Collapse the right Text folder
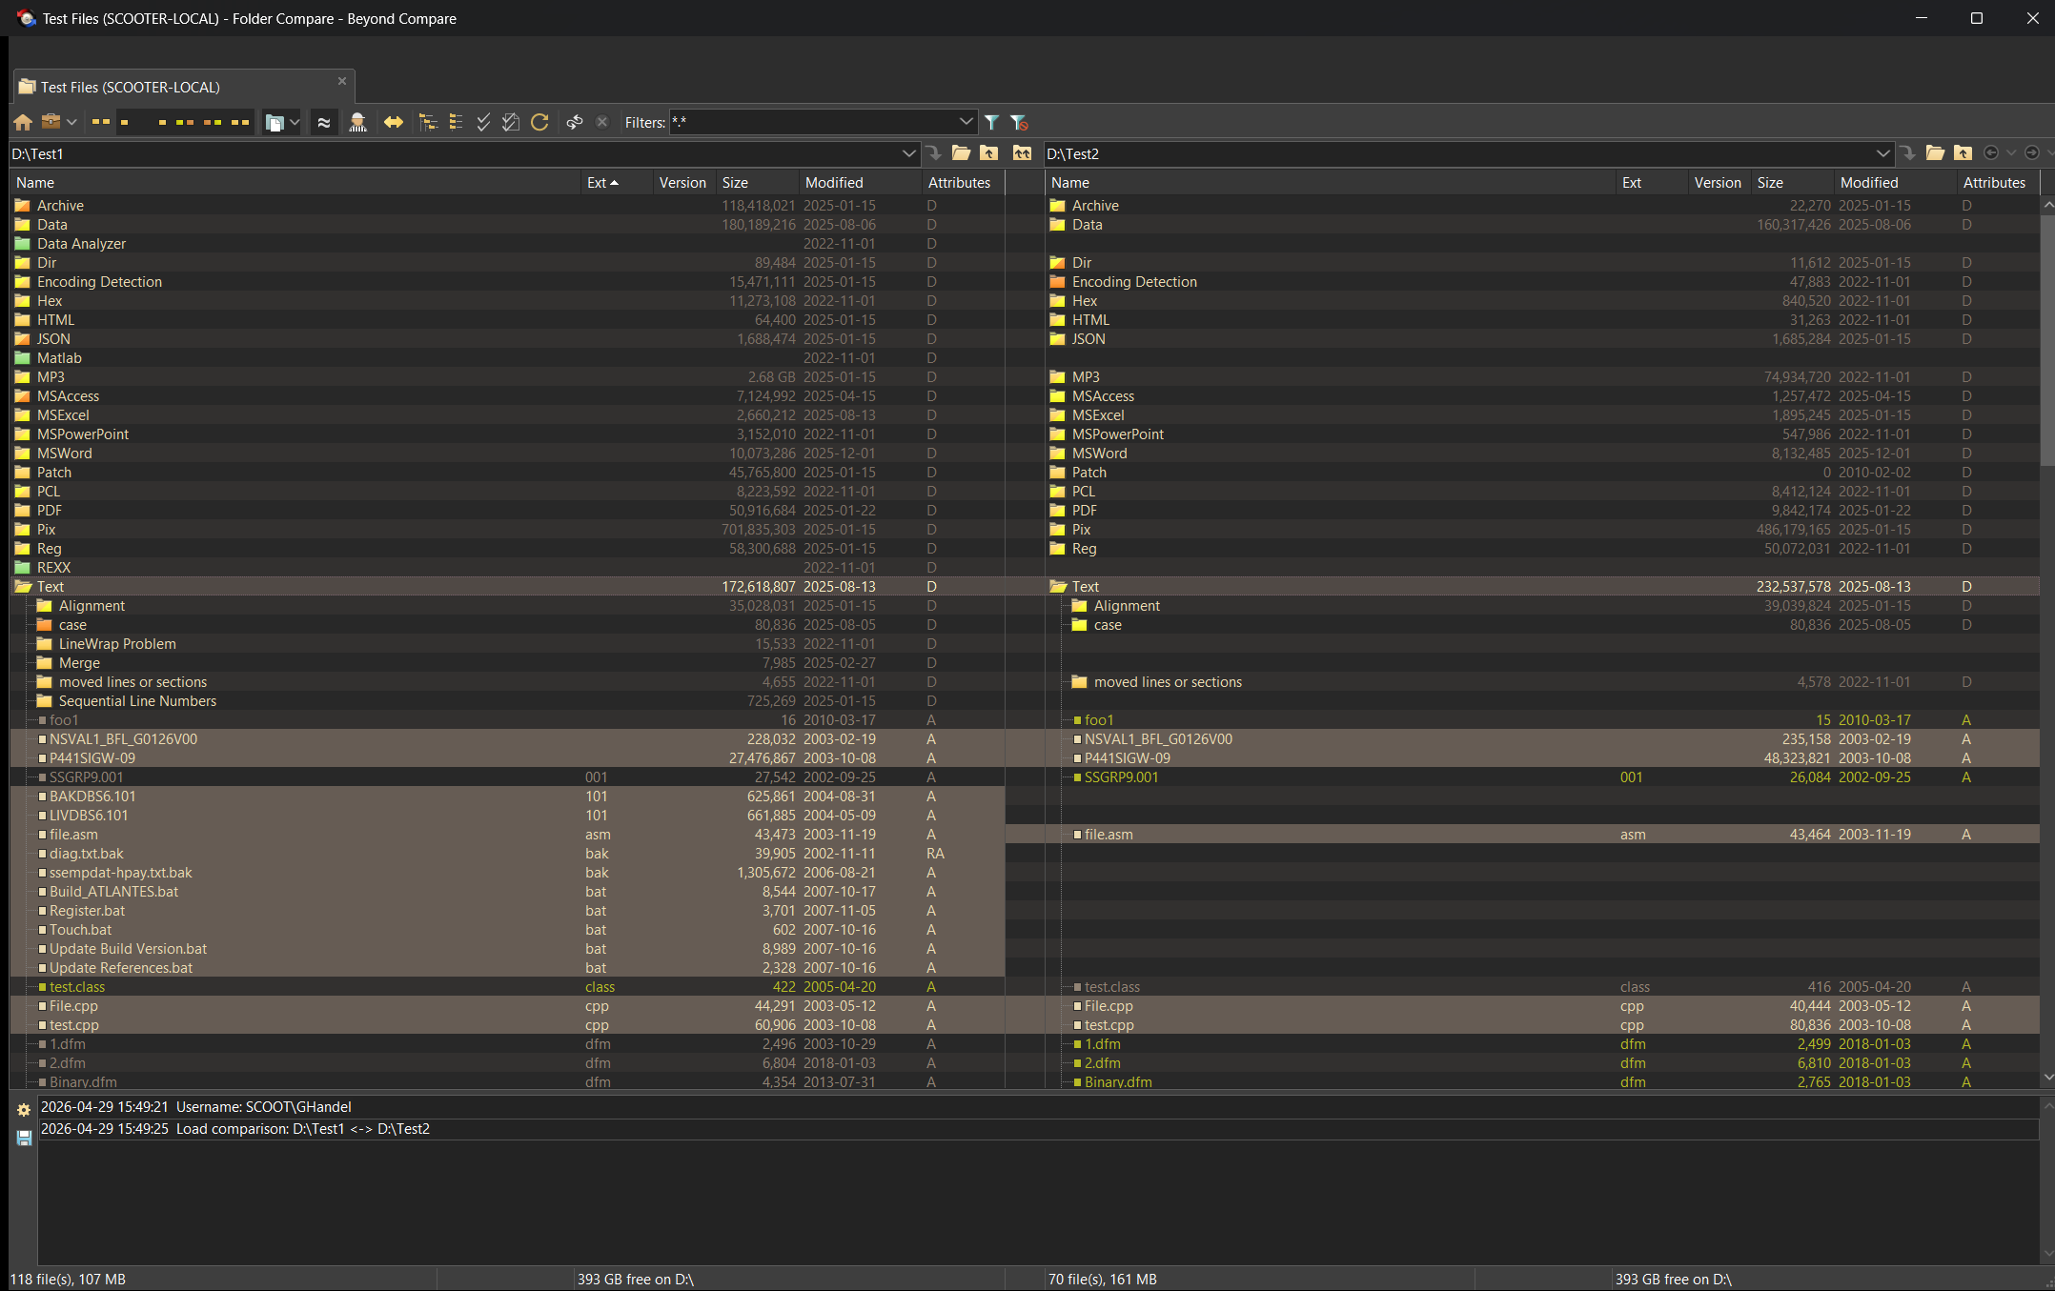Screen dimensions: 2055x1291 pyautogui.click(x=1058, y=587)
